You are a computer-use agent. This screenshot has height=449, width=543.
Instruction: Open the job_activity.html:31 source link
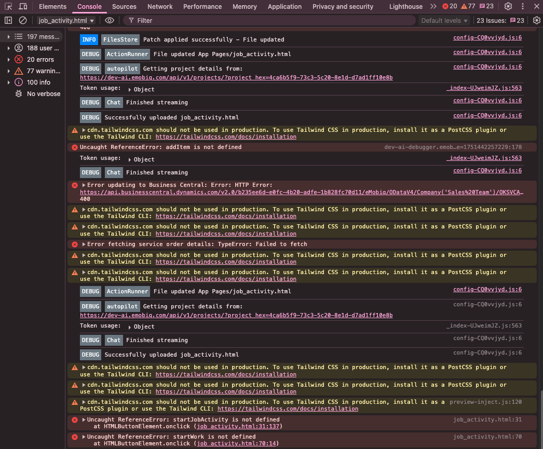click(x=487, y=419)
